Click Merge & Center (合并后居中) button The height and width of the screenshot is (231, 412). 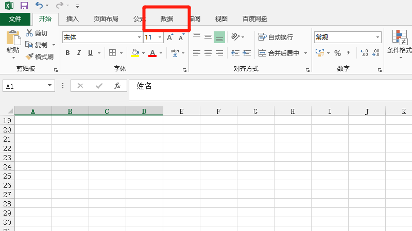click(279, 53)
